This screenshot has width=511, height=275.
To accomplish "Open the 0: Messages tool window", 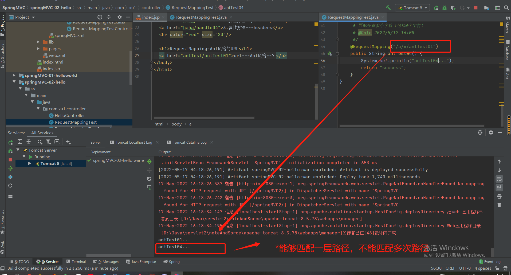I will [106, 262].
